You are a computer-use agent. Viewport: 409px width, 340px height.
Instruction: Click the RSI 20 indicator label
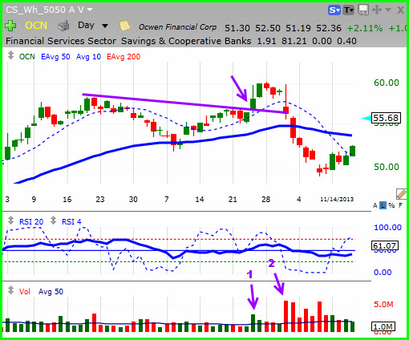tap(31, 222)
